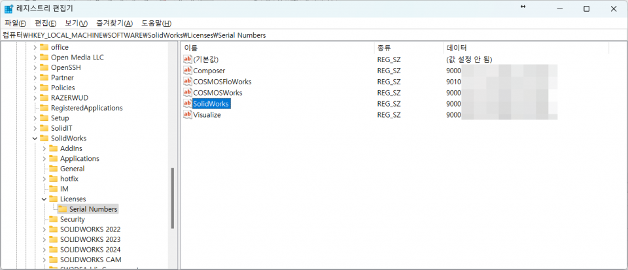This screenshot has height=270, width=628.
Task: Open the 편집(E) menu
Action: [x=45, y=23]
